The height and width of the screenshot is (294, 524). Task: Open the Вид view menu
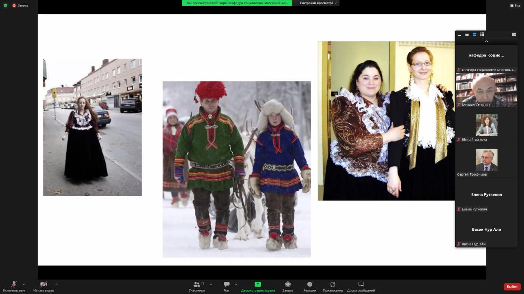[x=515, y=5]
